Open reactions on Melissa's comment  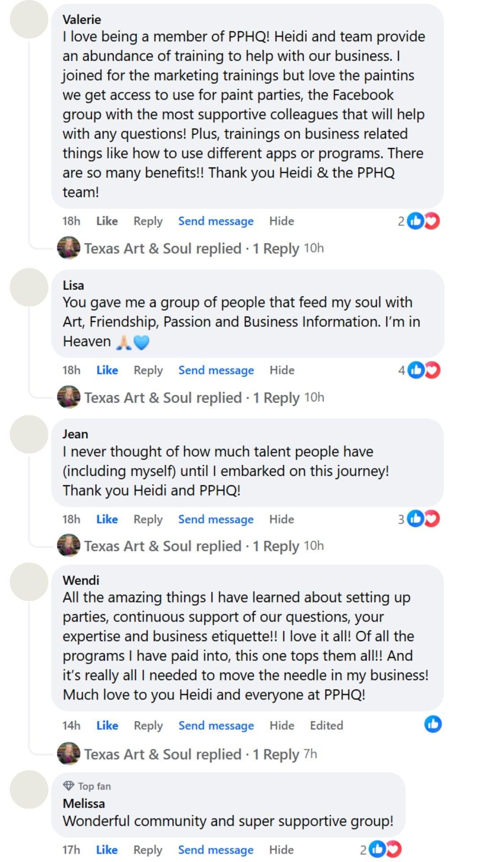[385, 849]
